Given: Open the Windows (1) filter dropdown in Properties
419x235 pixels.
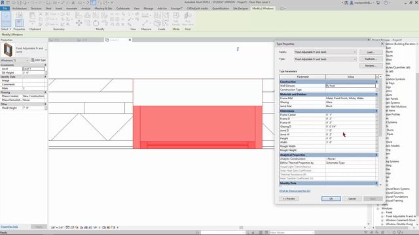Looking at the screenshot, I should click(14, 61).
